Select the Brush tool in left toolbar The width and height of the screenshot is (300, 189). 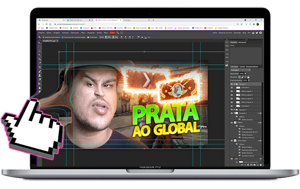coord(40,71)
